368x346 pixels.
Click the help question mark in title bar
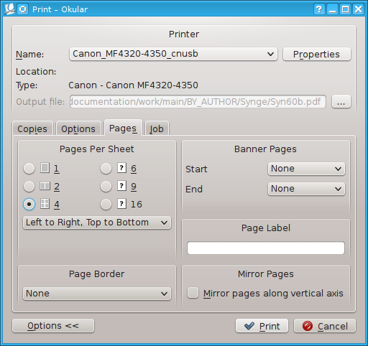point(319,9)
